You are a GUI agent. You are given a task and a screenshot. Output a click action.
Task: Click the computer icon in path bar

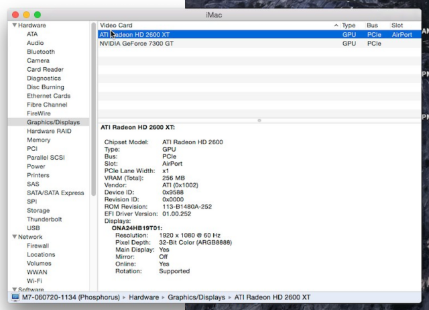[x=15, y=297]
